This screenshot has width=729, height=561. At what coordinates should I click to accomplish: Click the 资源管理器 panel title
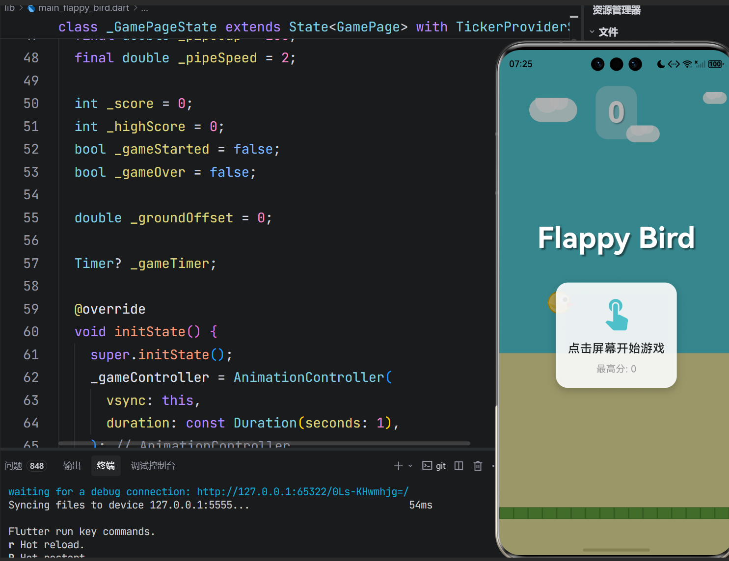617,10
